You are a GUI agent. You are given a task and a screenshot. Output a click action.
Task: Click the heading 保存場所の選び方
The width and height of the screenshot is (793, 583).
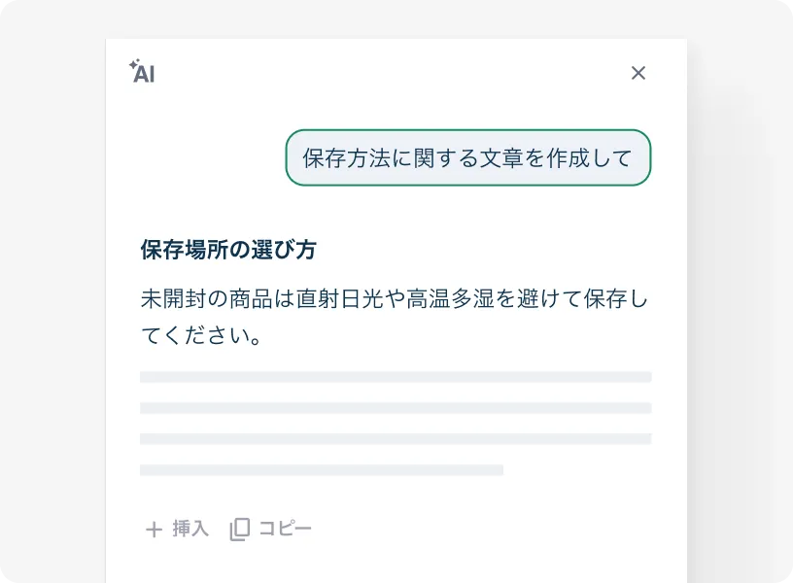(228, 250)
